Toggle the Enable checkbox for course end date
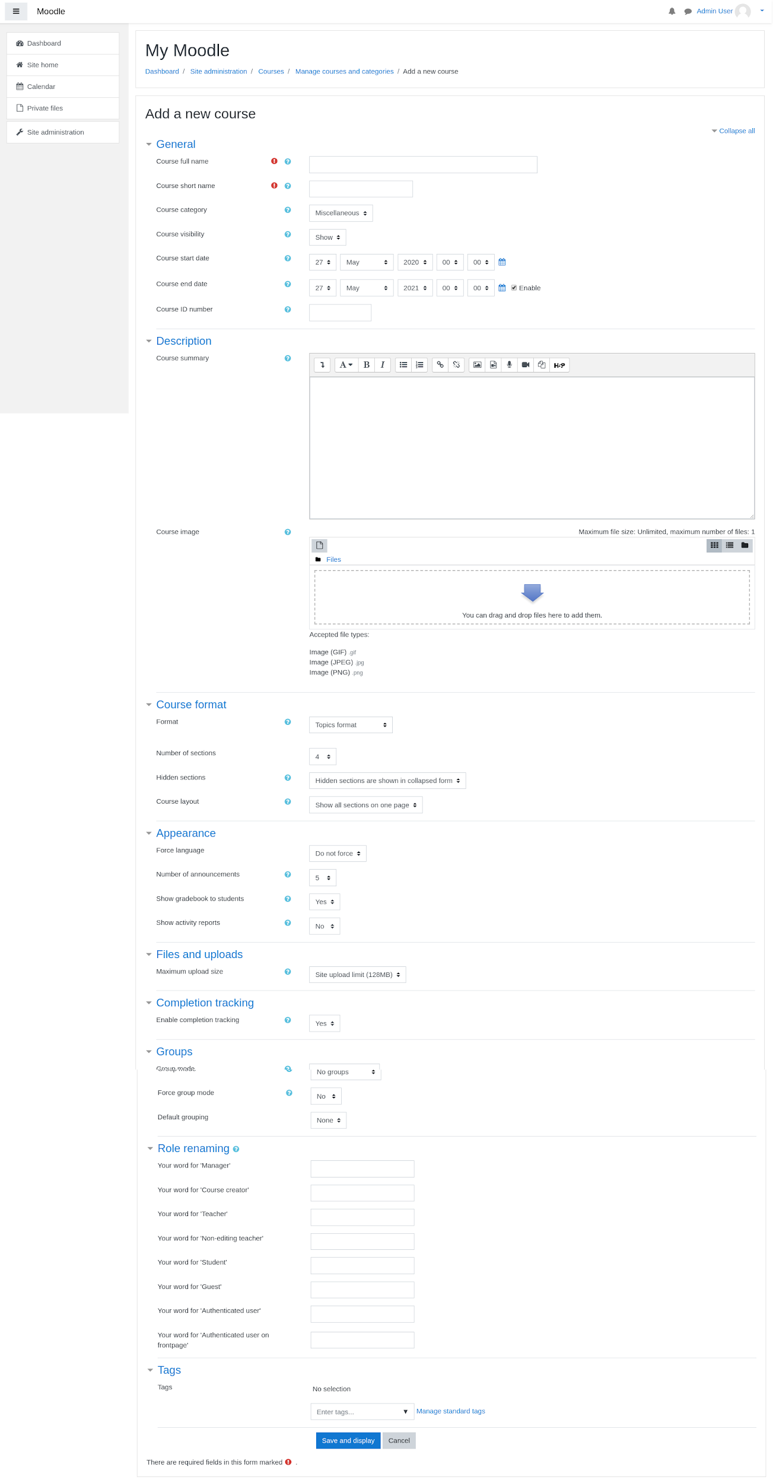This screenshot has height=1483, width=773. [x=514, y=288]
